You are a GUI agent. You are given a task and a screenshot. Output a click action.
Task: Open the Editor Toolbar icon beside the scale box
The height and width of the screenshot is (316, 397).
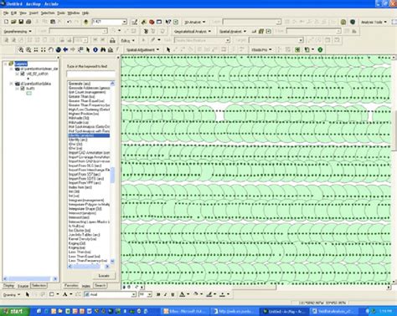[x=135, y=22]
